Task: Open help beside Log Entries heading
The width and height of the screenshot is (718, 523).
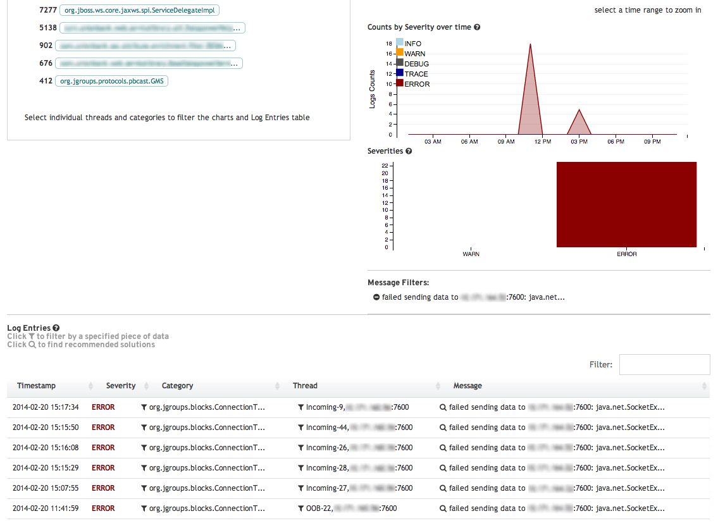Action: [x=58, y=328]
